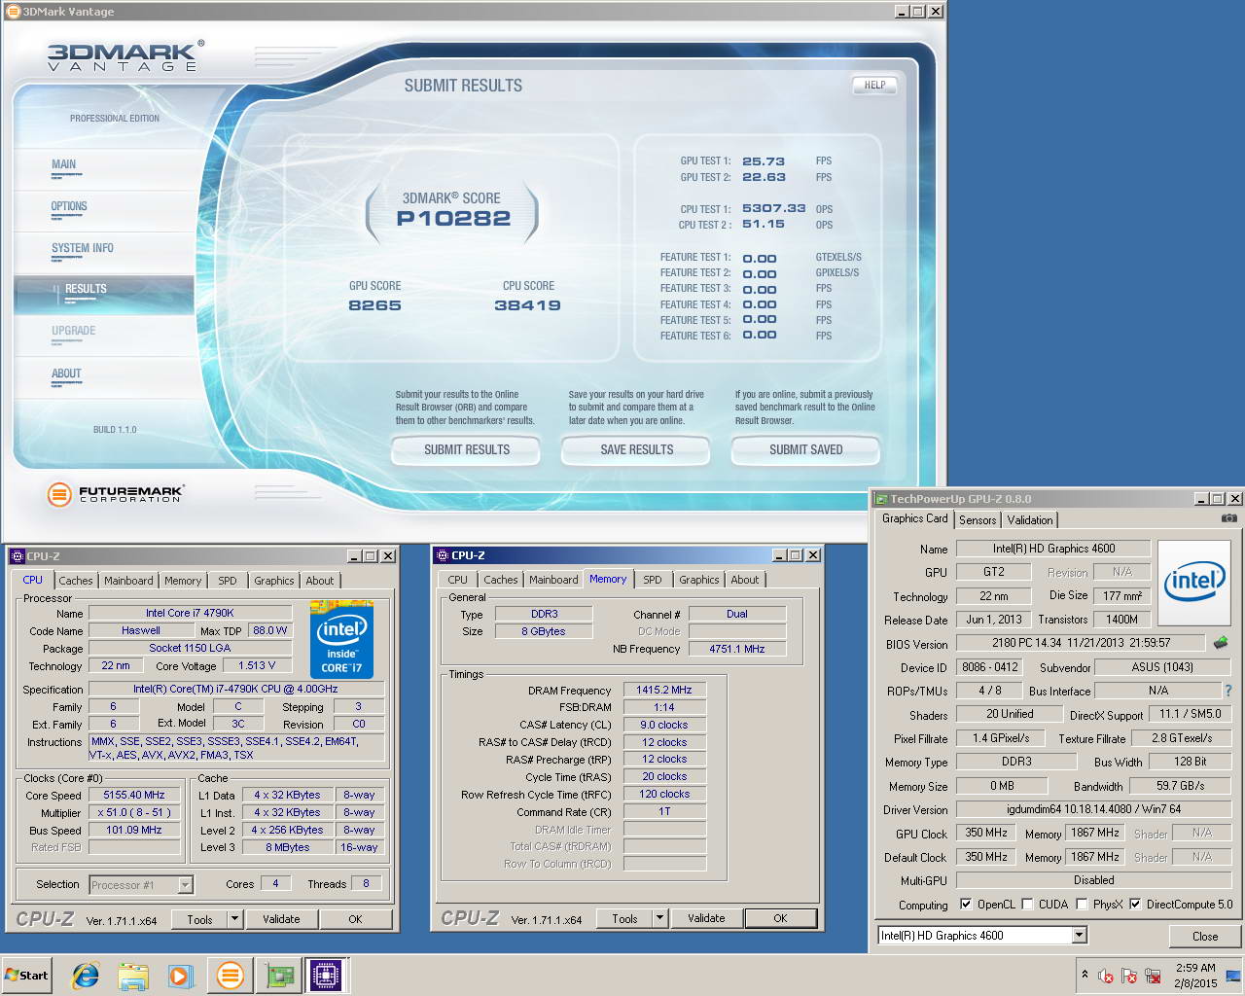Toggle CUDA checkbox in GPU-Z

pyautogui.click(x=1027, y=904)
